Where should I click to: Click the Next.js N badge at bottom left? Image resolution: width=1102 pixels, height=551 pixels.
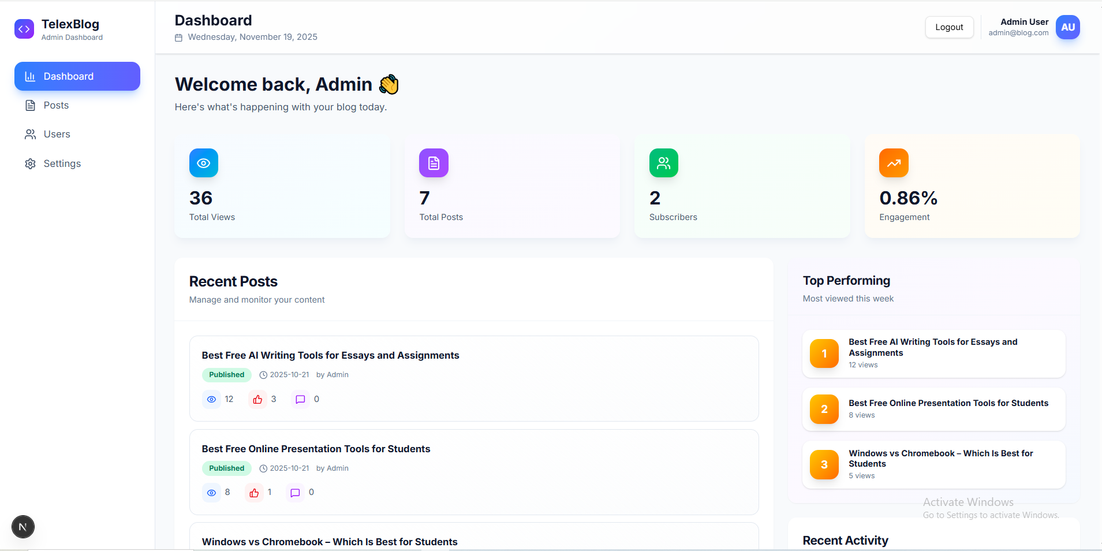23,527
